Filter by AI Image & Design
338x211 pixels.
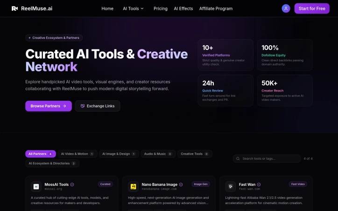click(x=119, y=154)
